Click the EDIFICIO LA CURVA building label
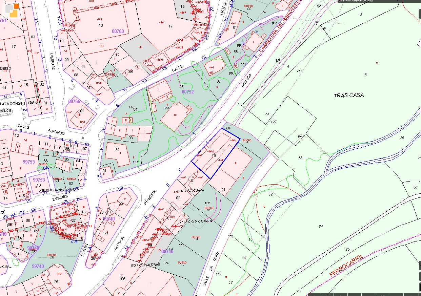The width and height of the screenshot is (421, 296). tap(189, 190)
